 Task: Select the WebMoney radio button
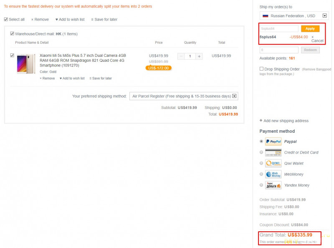[x=261, y=174]
